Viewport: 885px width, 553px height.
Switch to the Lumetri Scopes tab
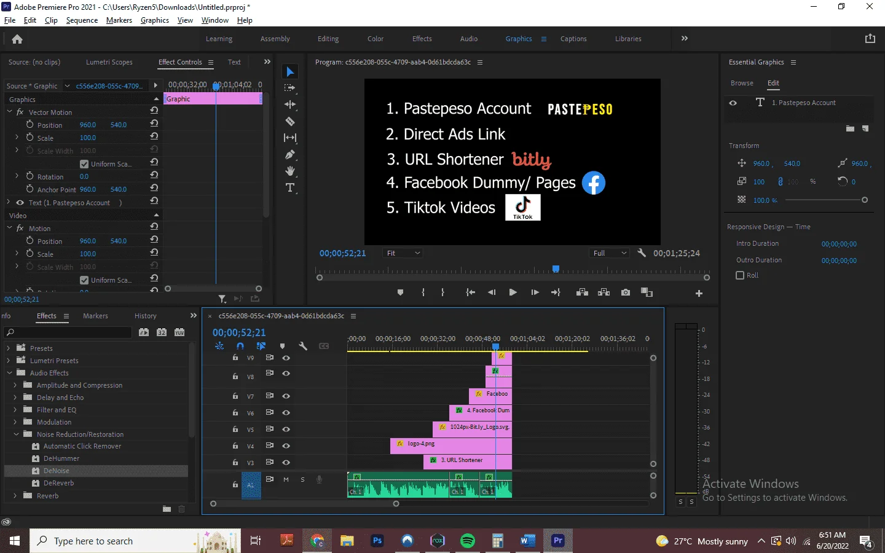click(109, 62)
